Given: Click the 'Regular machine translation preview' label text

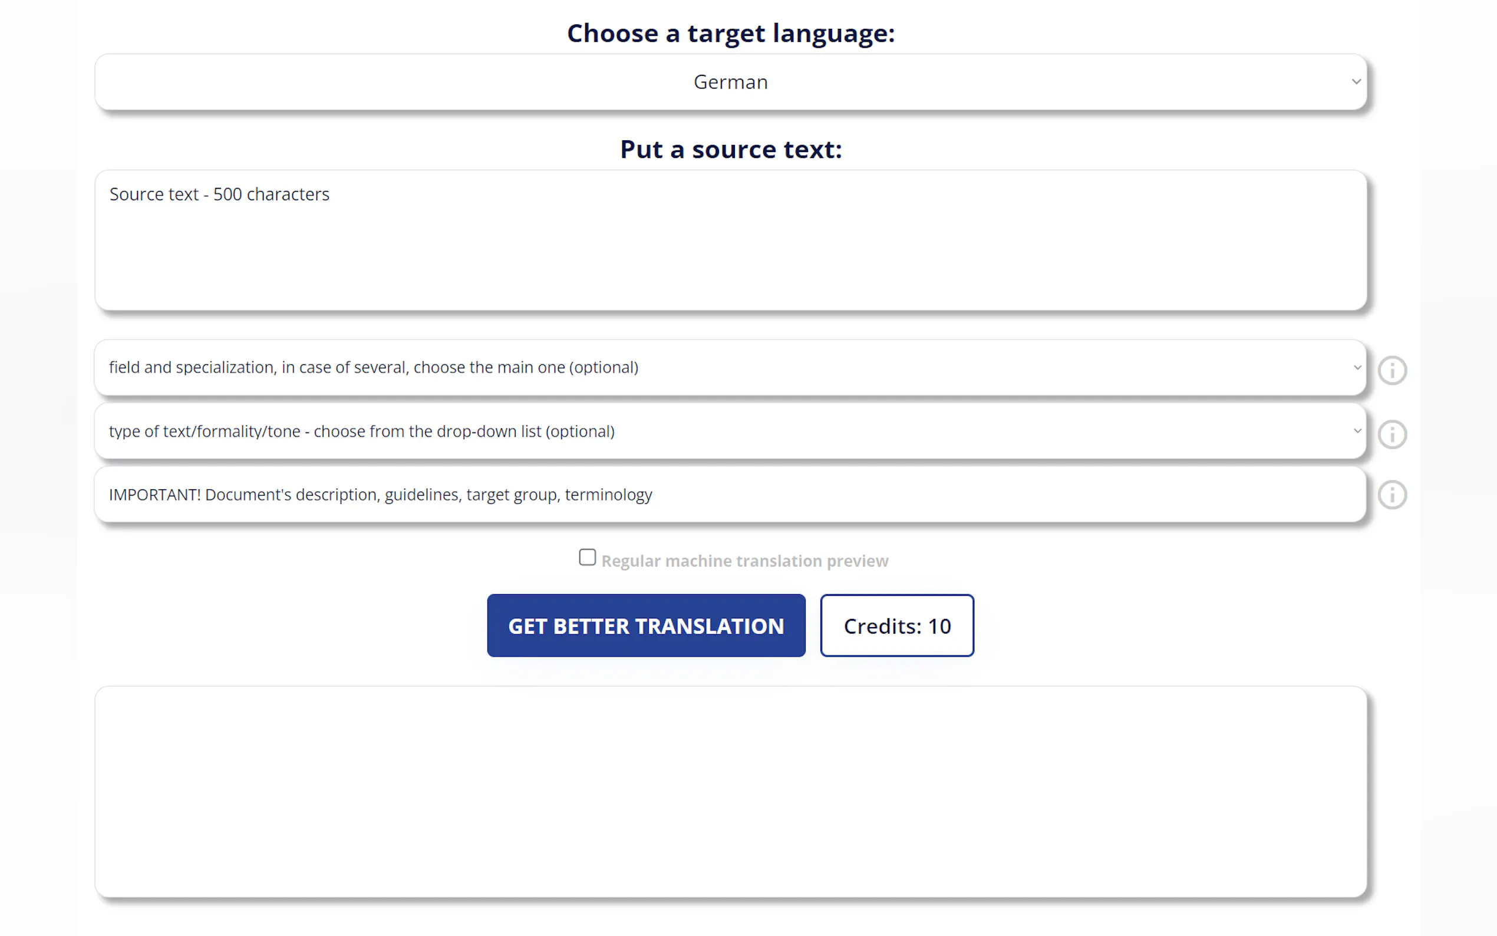Looking at the screenshot, I should 744,561.
